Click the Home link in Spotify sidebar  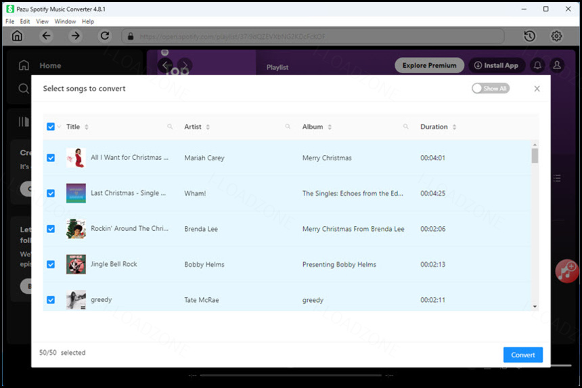pos(50,66)
